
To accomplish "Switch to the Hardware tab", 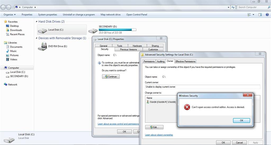I will click(137, 46).
